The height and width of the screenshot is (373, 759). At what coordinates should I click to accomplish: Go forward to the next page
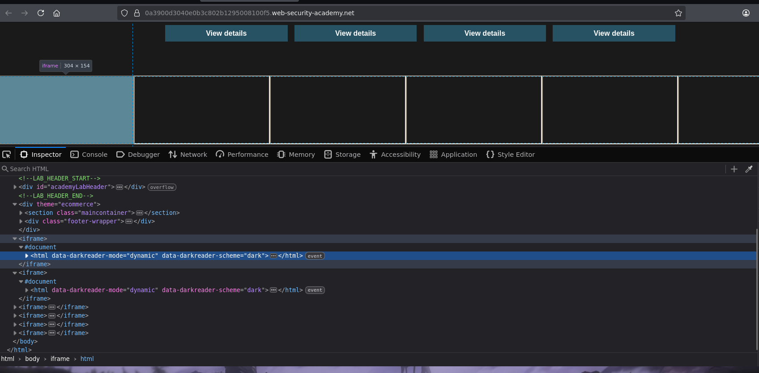tap(25, 13)
